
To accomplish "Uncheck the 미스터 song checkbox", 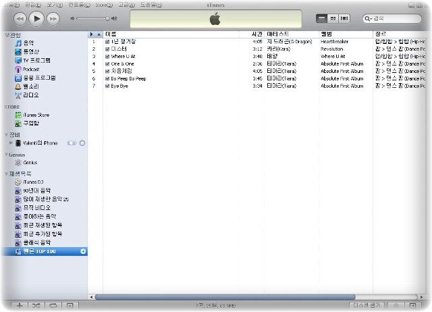I will [107, 49].
